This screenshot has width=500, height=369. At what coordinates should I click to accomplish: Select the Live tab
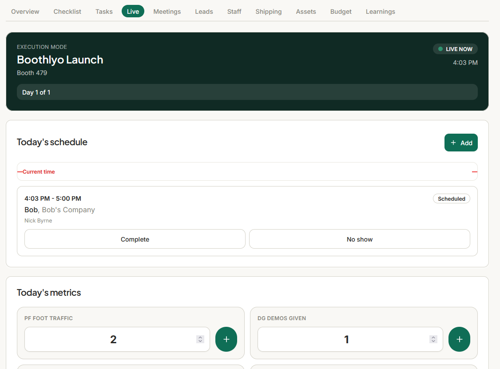133,12
